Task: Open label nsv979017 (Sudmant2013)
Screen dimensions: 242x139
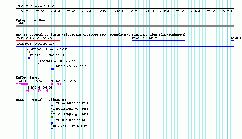Action: [46, 55]
